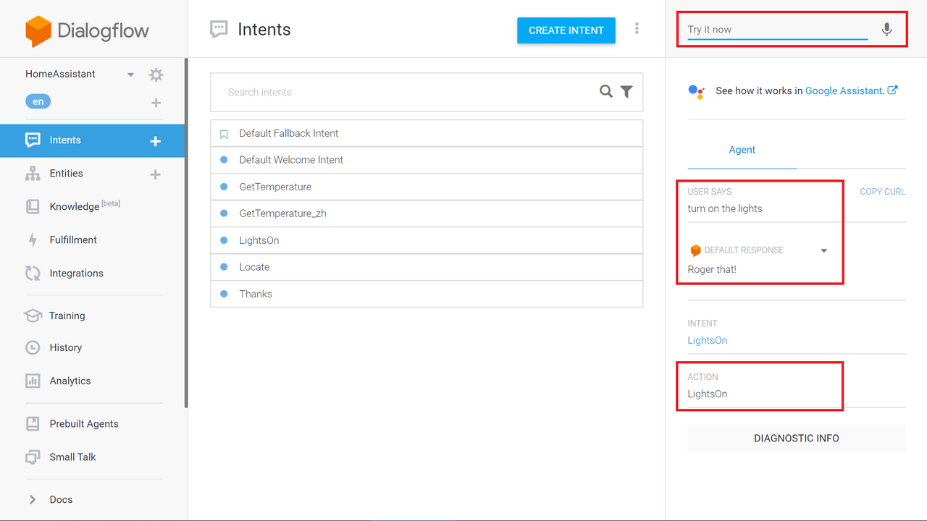
Task: Open Intents in the sidebar menu
Action: pyautogui.click(x=65, y=140)
